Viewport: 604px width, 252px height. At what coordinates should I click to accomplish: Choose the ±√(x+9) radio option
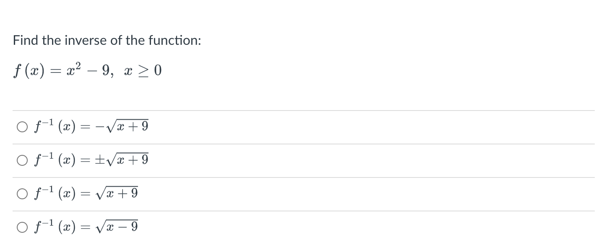click(22, 160)
